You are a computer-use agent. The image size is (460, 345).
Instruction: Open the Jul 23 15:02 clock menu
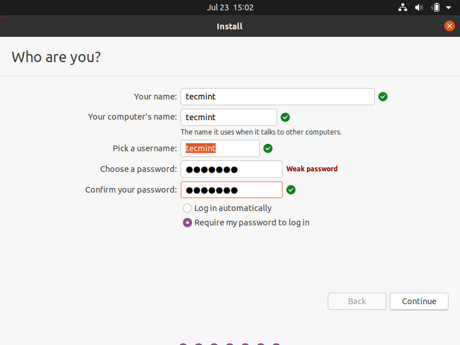click(230, 7)
